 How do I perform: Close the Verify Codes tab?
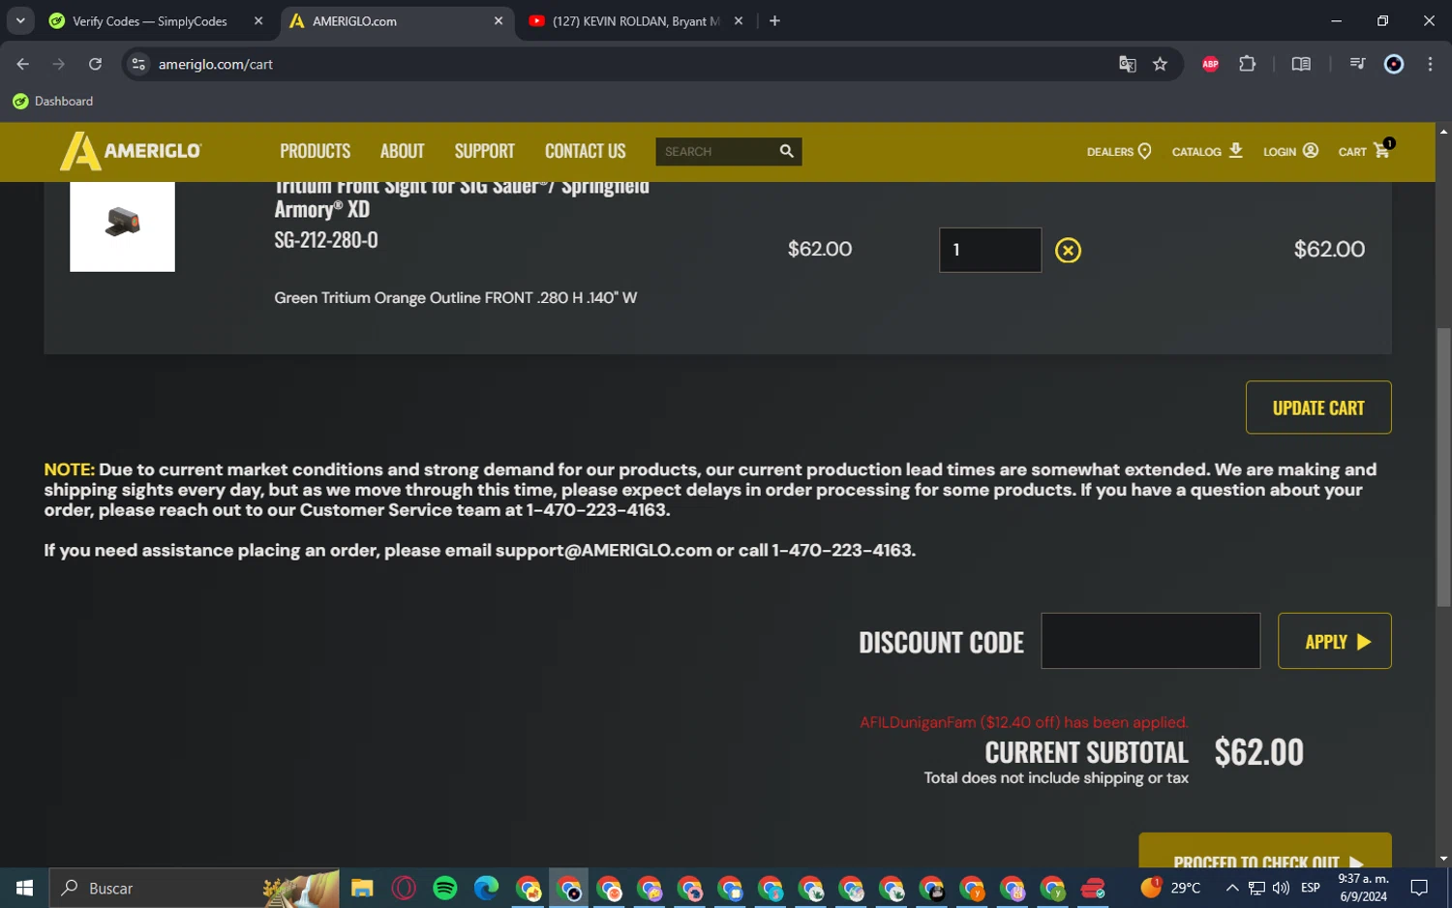[x=258, y=20]
